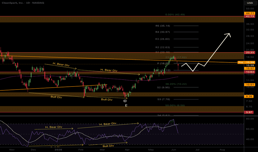Click the S4 (5.61) pivot label

pyautogui.click(x=164, y=115)
